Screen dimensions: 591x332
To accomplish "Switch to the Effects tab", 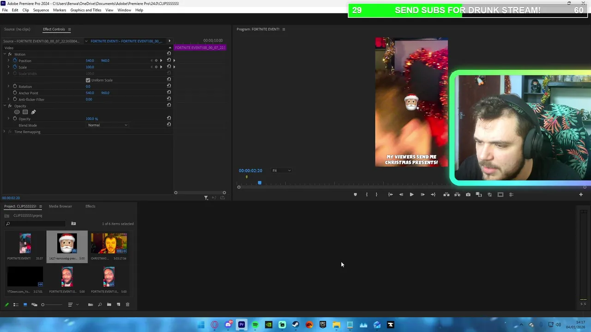I will tap(90, 206).
